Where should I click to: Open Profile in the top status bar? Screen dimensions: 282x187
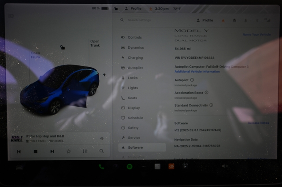point(133,8)
